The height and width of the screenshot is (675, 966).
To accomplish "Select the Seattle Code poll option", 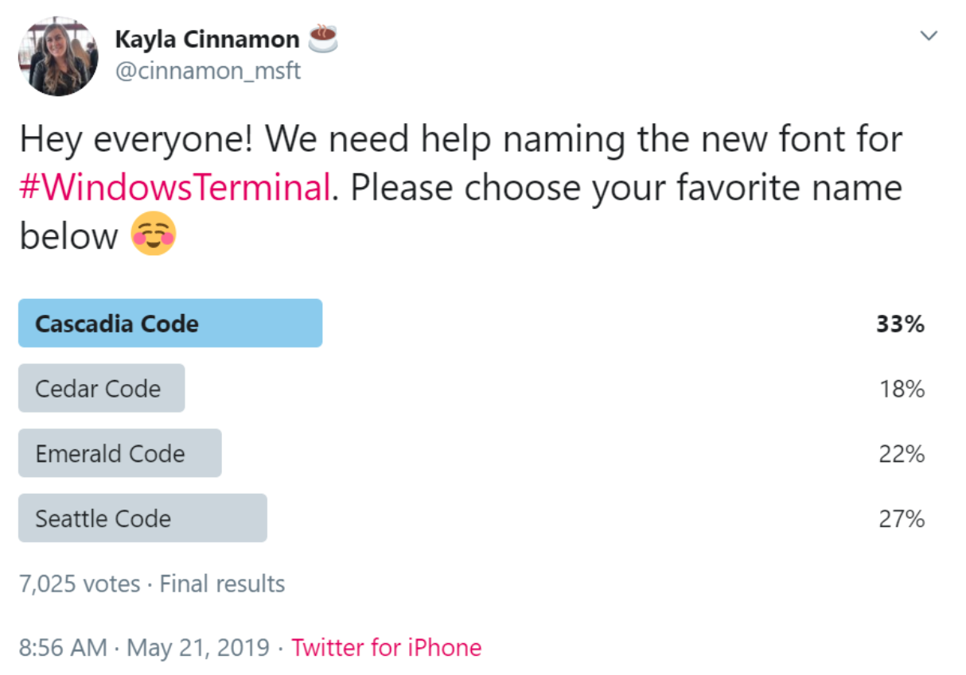I will coord(142,518).
